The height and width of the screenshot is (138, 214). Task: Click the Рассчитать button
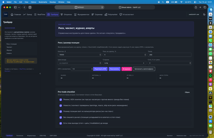click(x=114, y=69)
